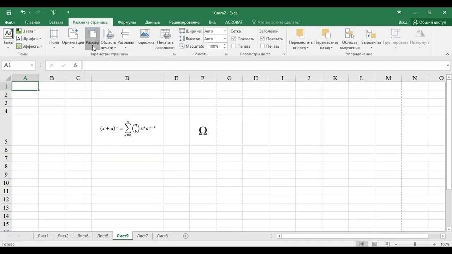Viewport: 452px width, 254px height.
Task: Click Переместить назад send backward icon
Action: (x=326, y=34)
